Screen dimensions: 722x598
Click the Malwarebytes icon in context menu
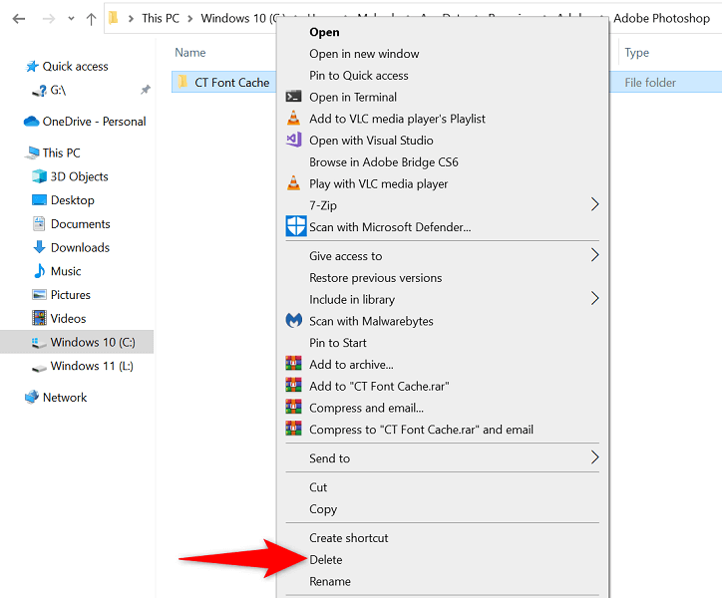pyautogui.click(x=293, y=321)
